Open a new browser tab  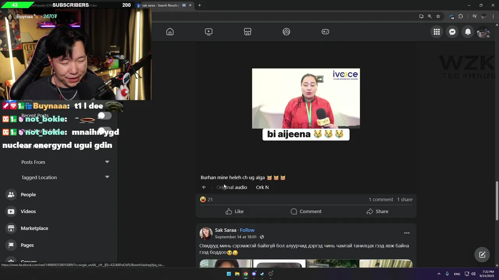click(x=200, y=5)
